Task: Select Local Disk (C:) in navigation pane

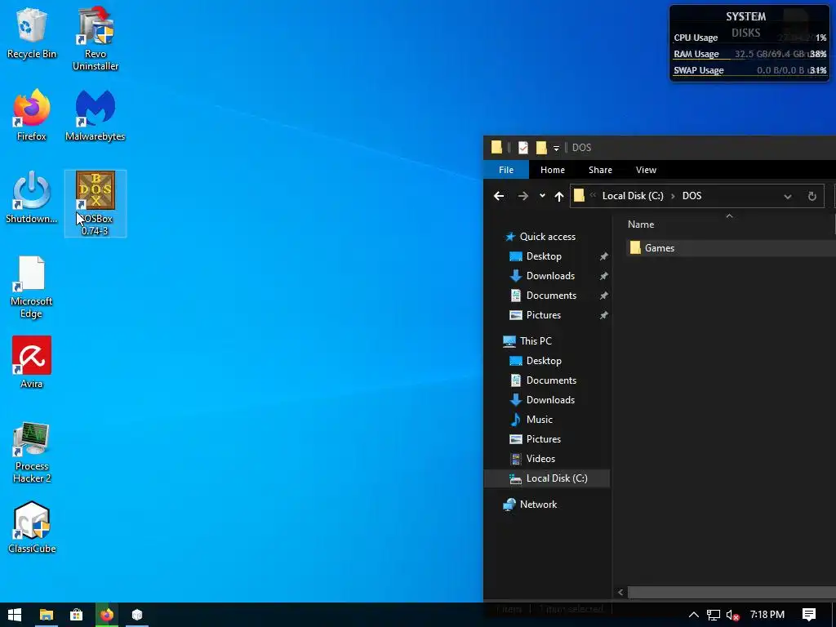Action: tap(548, 478)
